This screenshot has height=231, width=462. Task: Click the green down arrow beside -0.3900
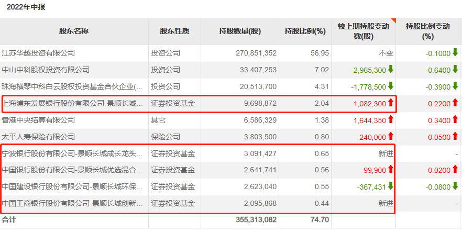point(455,86)
